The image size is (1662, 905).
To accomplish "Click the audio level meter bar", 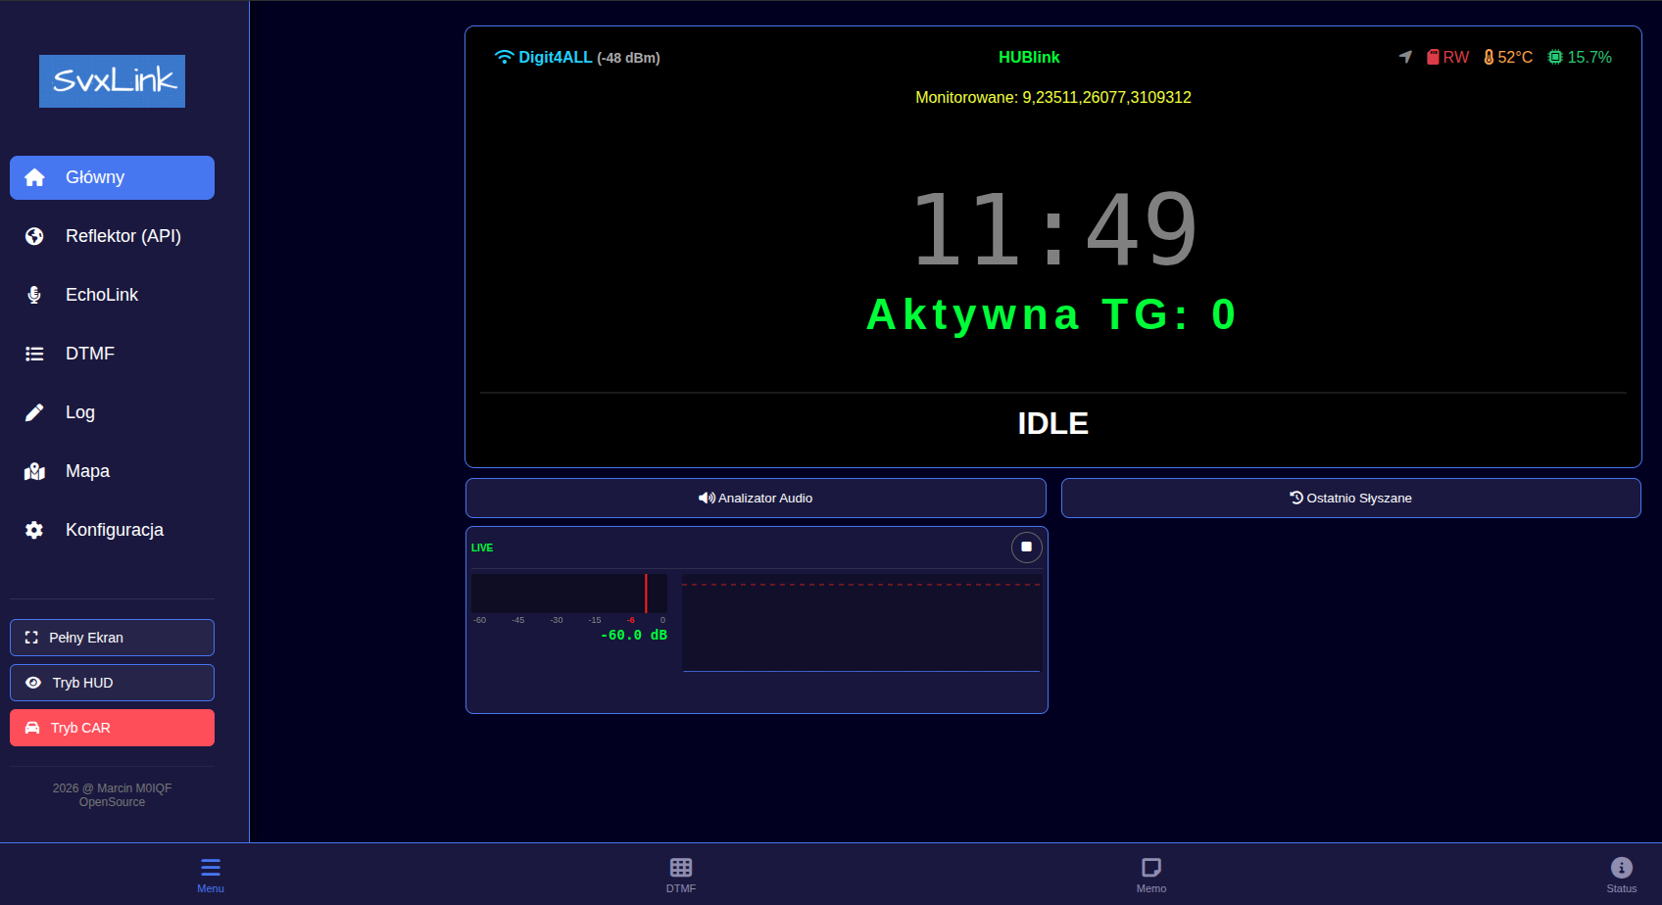I will pyautogui.click(x=568, y=594).
